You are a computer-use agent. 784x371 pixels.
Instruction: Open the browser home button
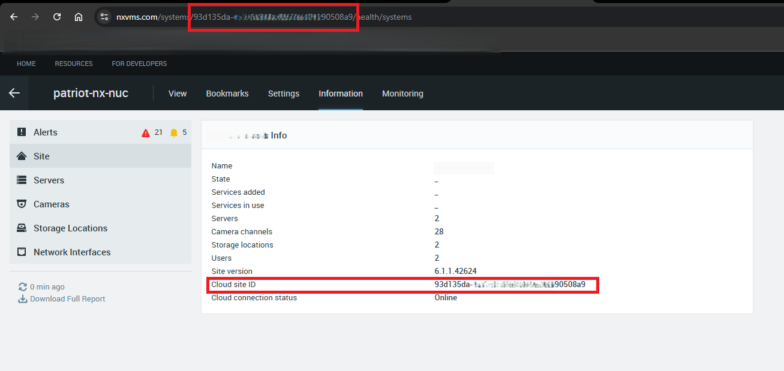coord(79,17)
